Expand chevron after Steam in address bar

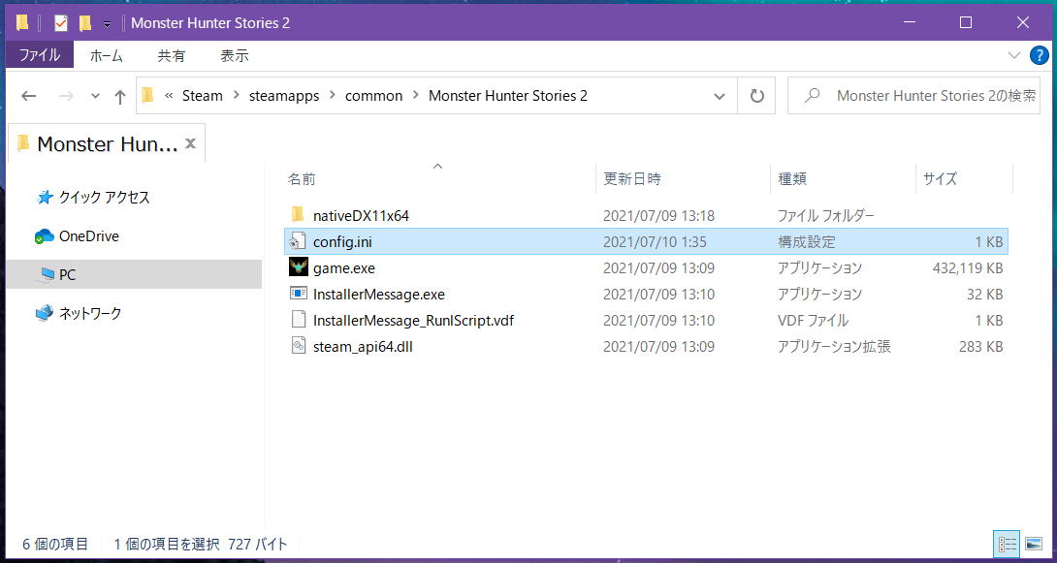tap(238, 96)
